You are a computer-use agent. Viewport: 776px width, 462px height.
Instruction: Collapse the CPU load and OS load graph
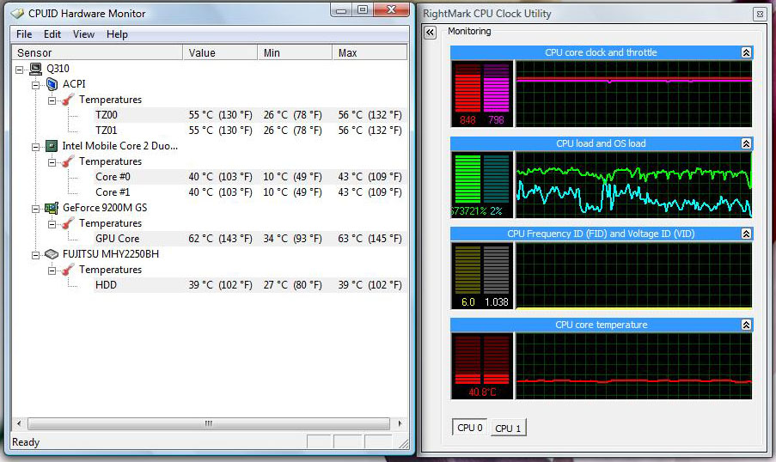click(x=746, y=143)
